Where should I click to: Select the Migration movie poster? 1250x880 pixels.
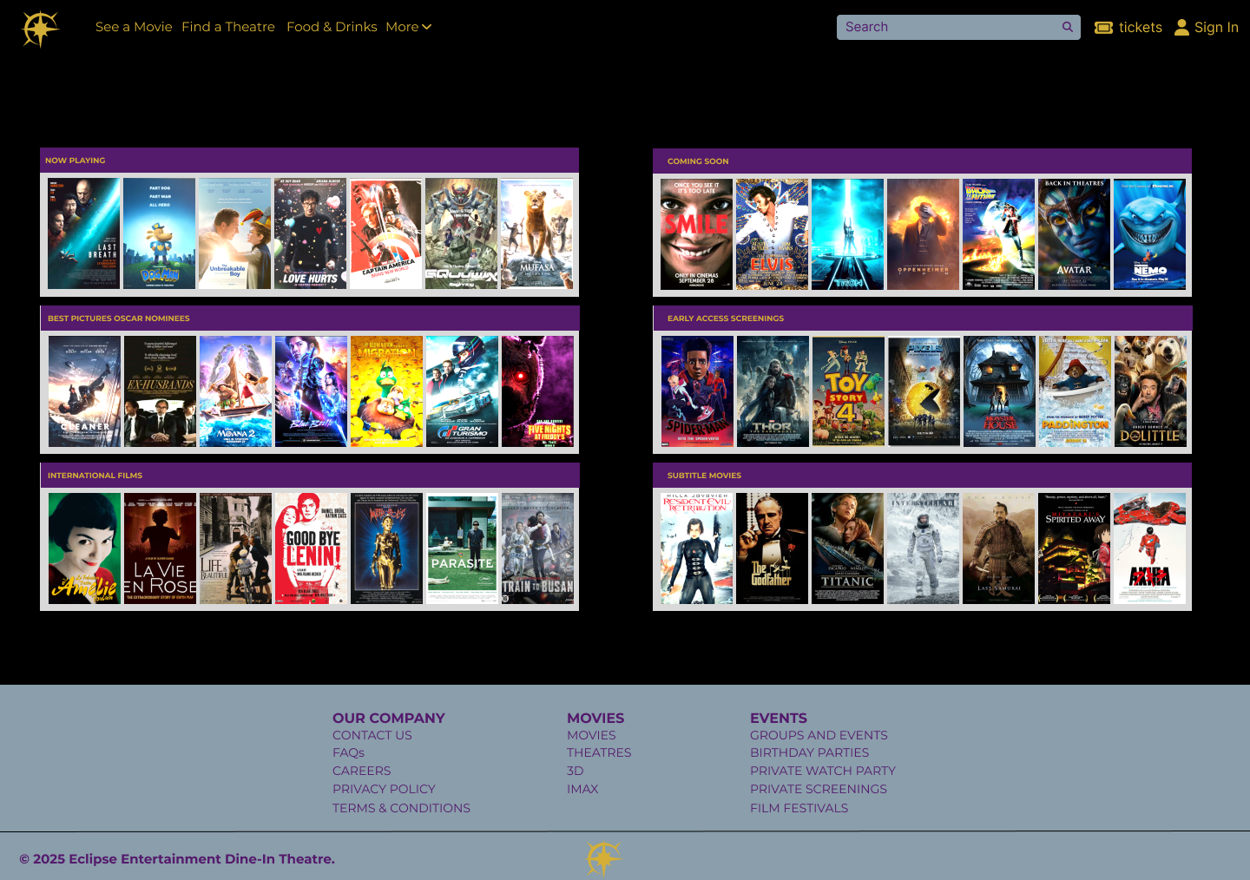[386, 391]
